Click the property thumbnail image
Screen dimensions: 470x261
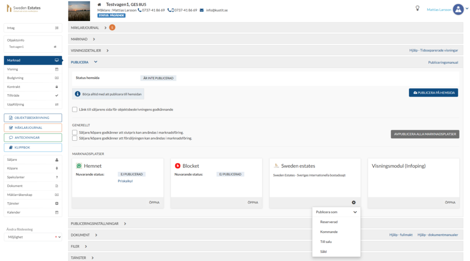coord(79,11)
